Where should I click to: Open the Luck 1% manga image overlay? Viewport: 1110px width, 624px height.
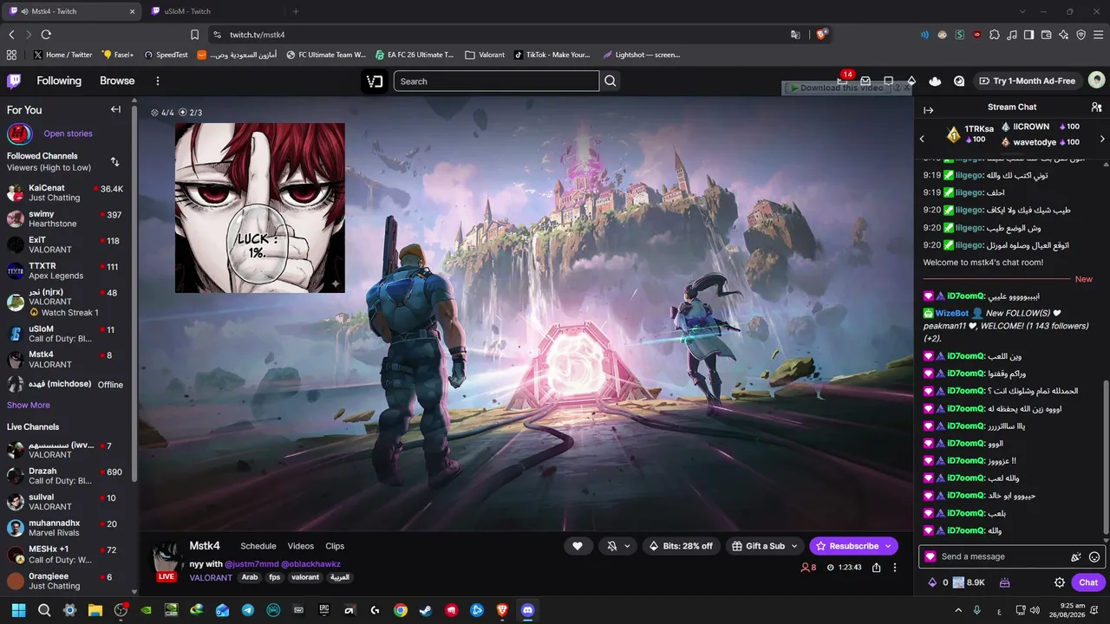click(260, 208)
